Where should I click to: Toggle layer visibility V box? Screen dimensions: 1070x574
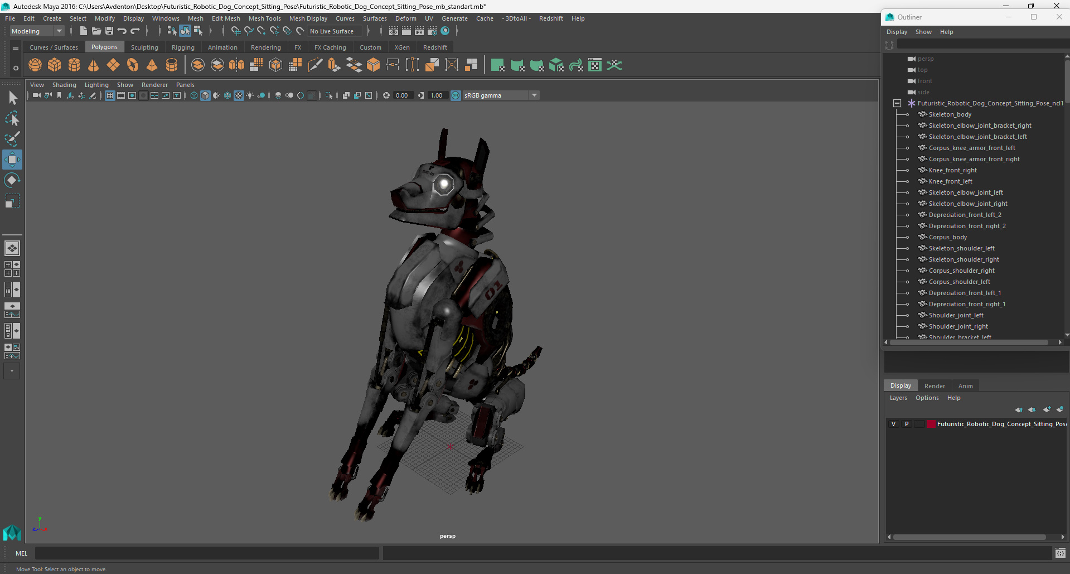click(x=894, y=424)
